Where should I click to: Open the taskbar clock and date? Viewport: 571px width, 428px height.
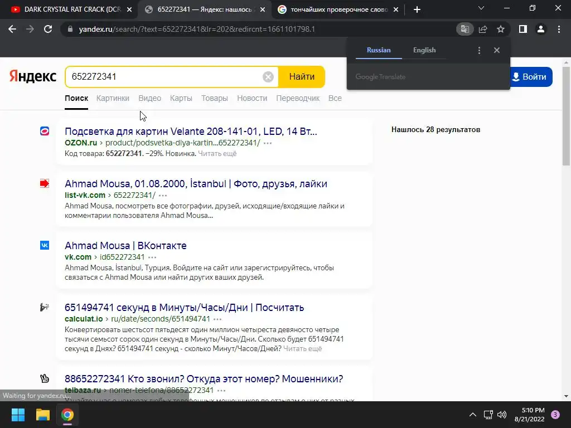click(x=530, y=415)
